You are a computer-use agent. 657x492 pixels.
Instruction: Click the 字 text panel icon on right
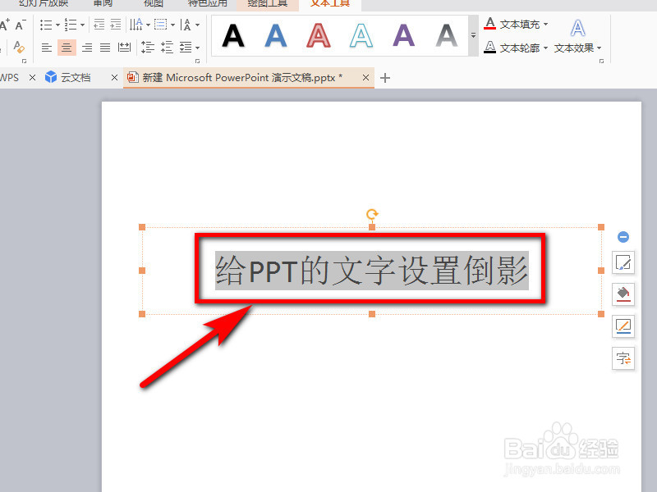click(x=623, y=358)
